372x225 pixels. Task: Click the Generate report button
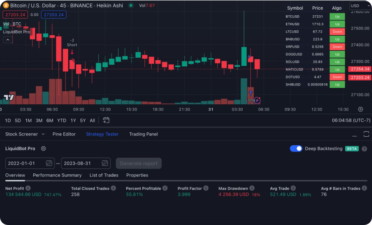[x=139, y=164]
